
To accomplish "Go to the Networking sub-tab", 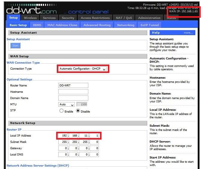I will point(126,25).
